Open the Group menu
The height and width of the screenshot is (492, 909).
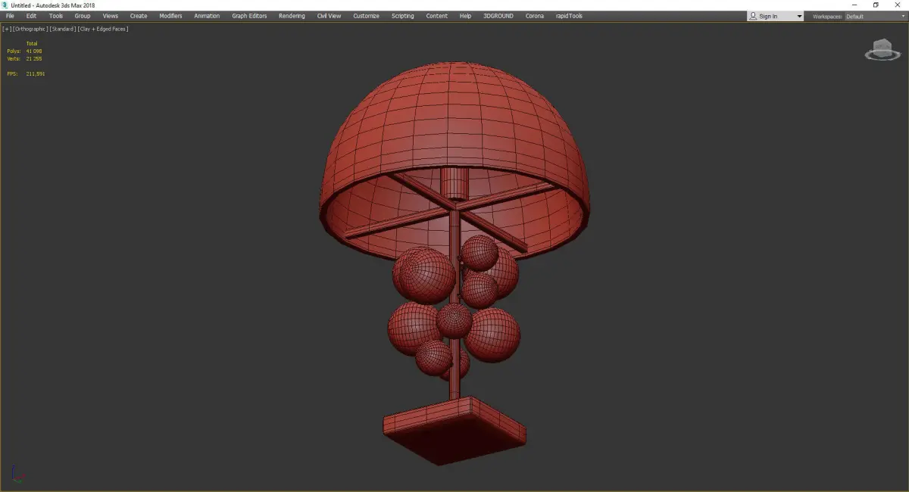[82, 16]
